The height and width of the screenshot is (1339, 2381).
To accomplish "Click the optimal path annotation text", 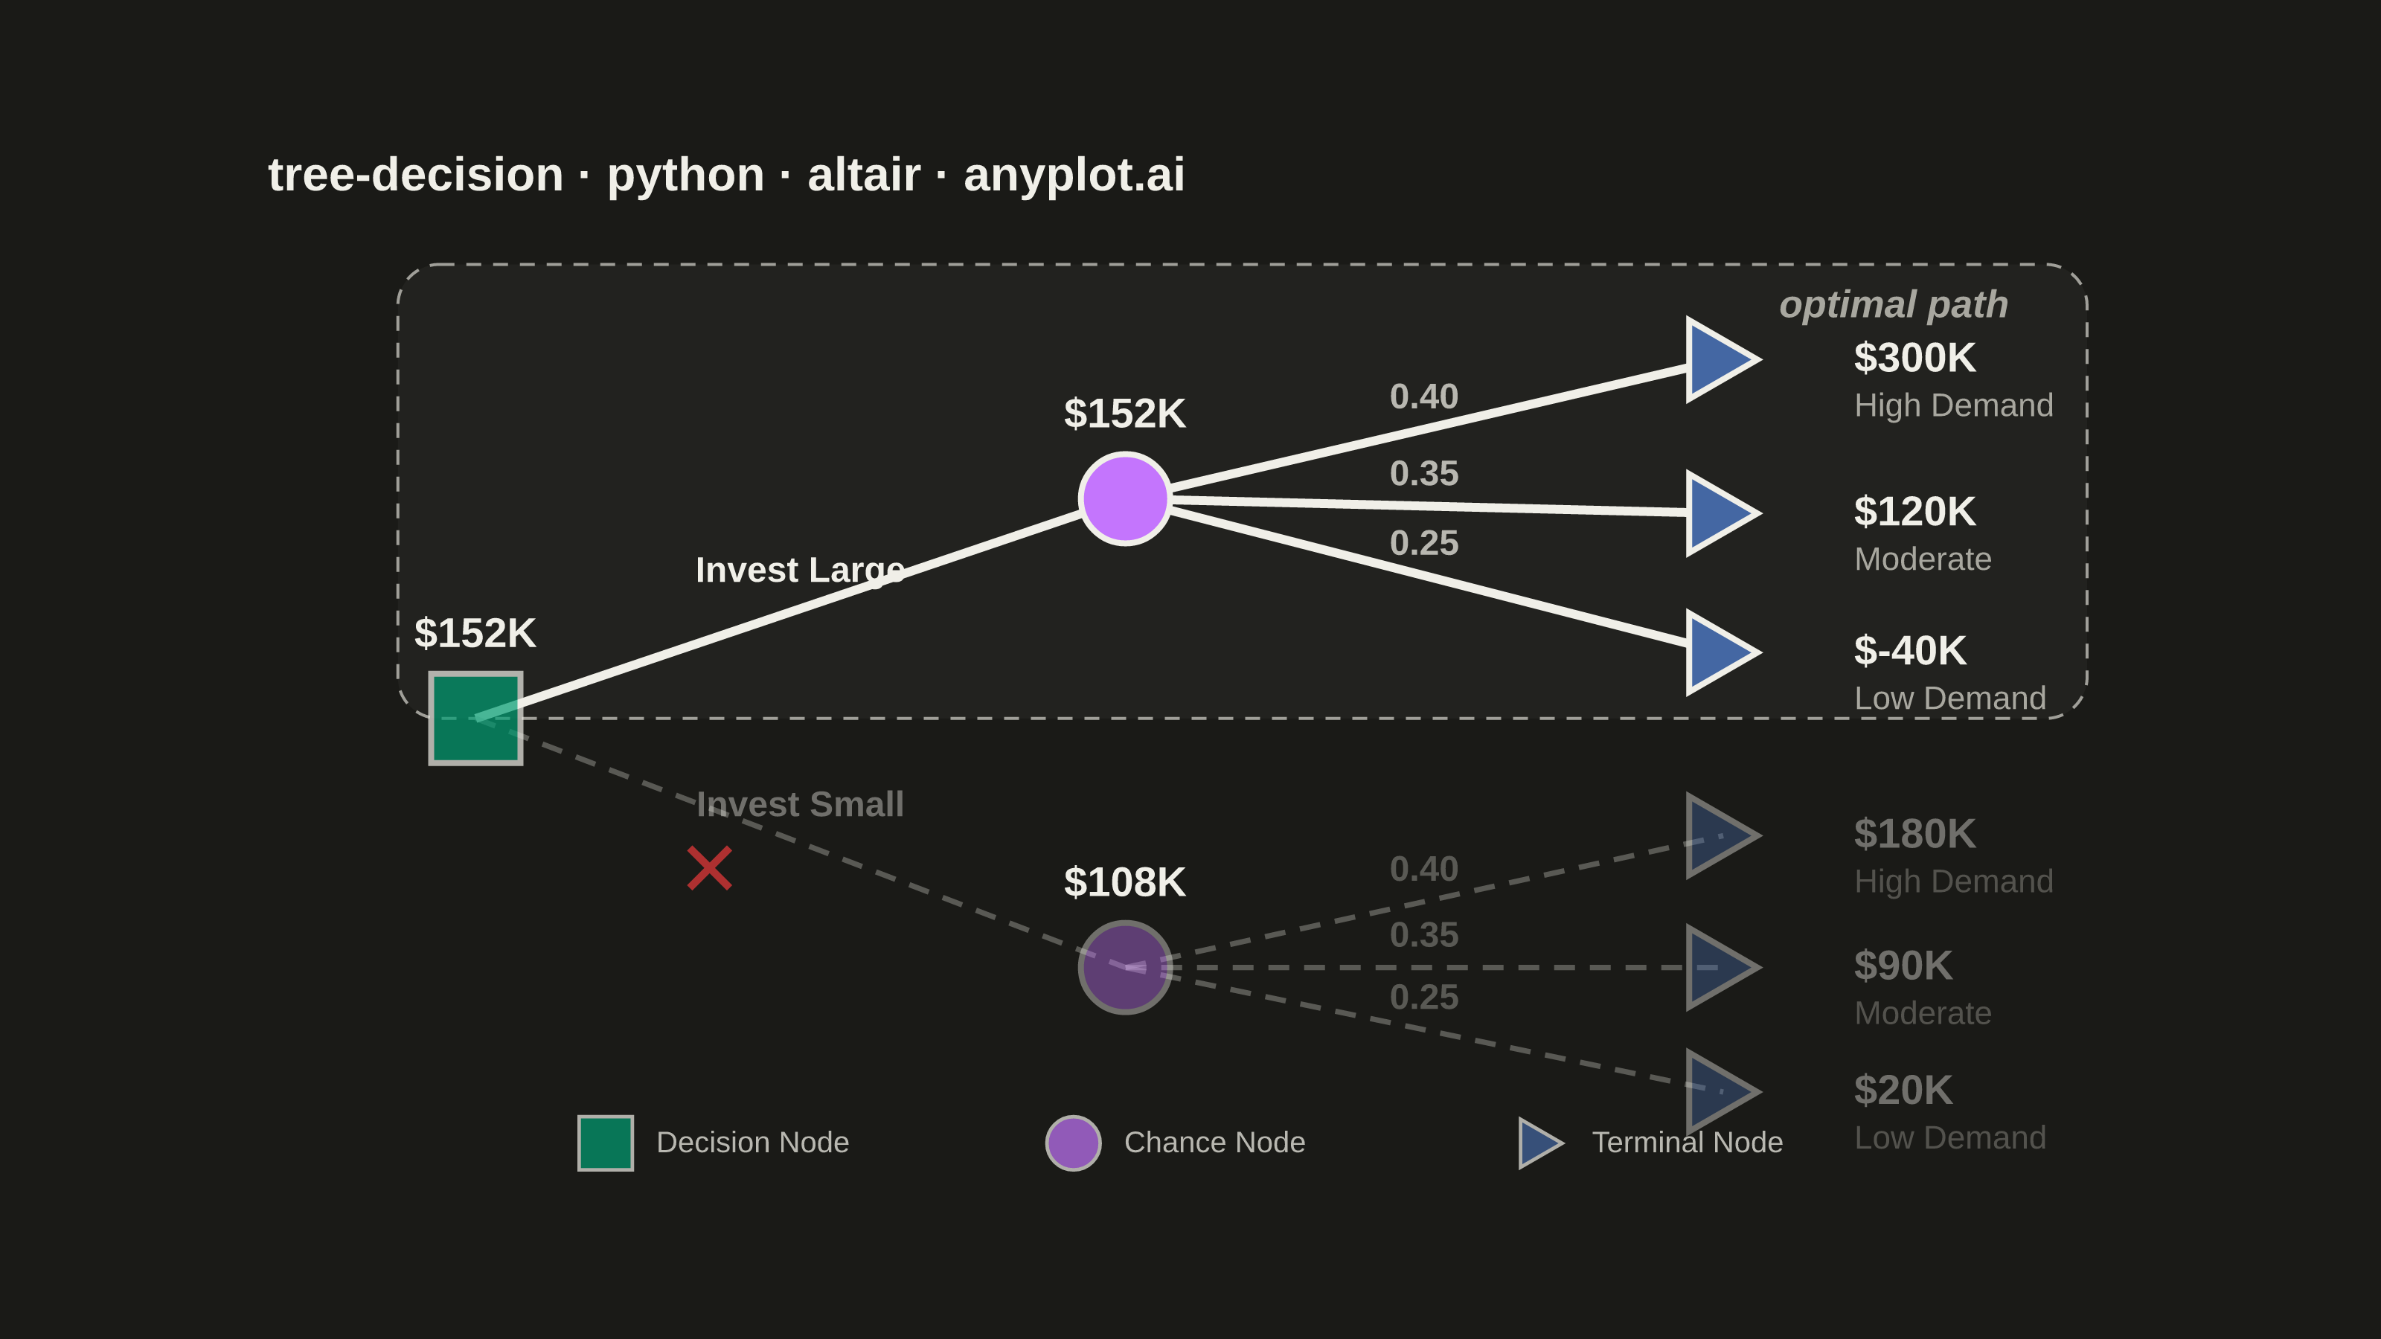I will [1894, 305].
